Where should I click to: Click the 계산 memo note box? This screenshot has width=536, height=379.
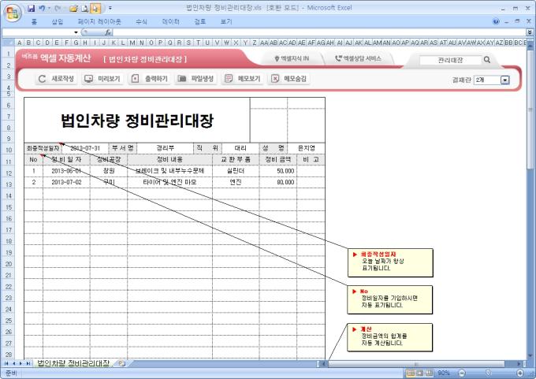(390, 337)
